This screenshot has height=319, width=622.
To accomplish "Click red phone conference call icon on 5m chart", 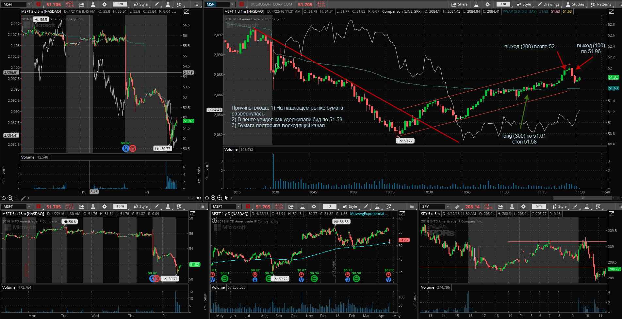I will (133, 148).
